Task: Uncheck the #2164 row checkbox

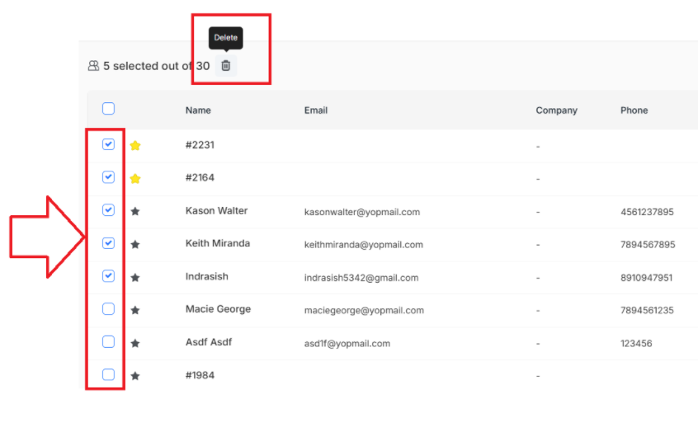Action: point(108,177)
